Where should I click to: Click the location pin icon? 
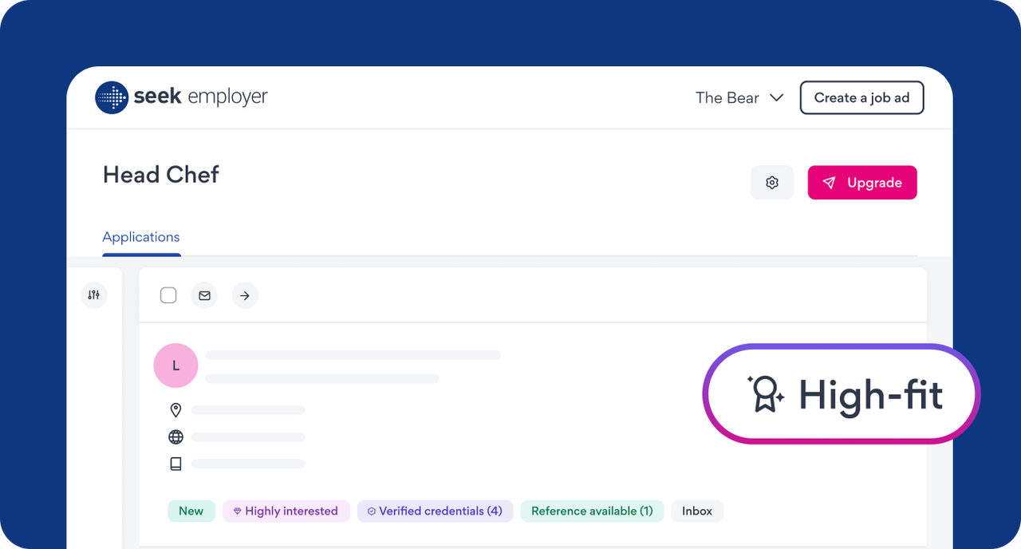click(x=175, y=410)
